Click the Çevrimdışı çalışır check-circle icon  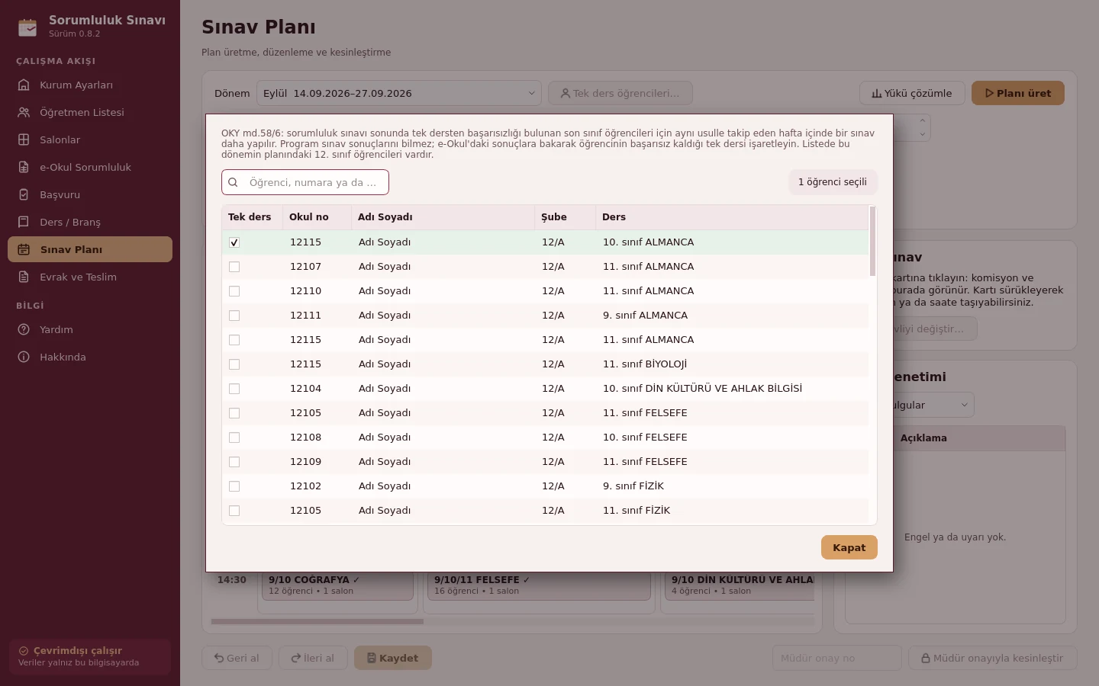pyautogui.click(x=24, y=651)
